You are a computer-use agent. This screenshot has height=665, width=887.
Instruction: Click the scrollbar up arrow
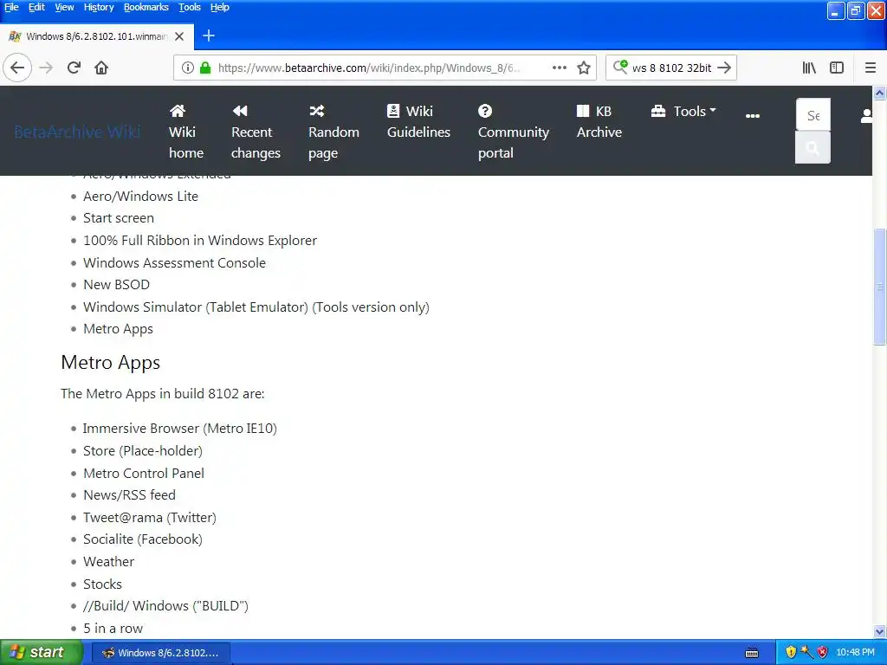coord(879,94)
